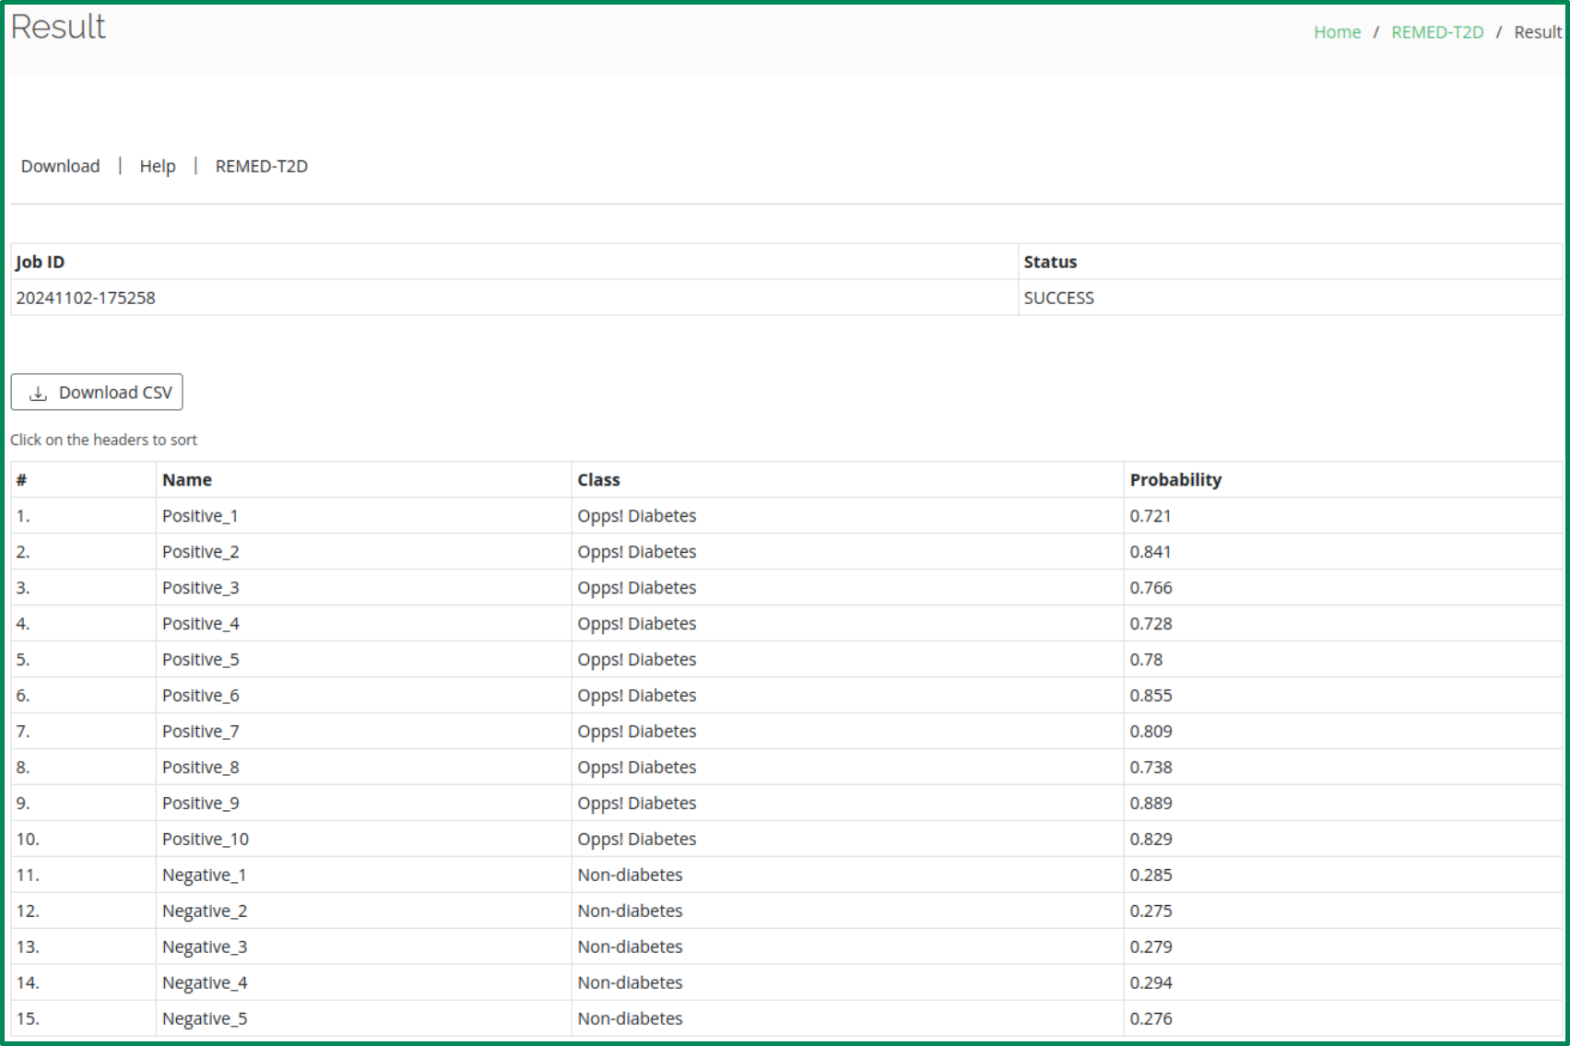Sort table by the # column header

tap(21, 480)
